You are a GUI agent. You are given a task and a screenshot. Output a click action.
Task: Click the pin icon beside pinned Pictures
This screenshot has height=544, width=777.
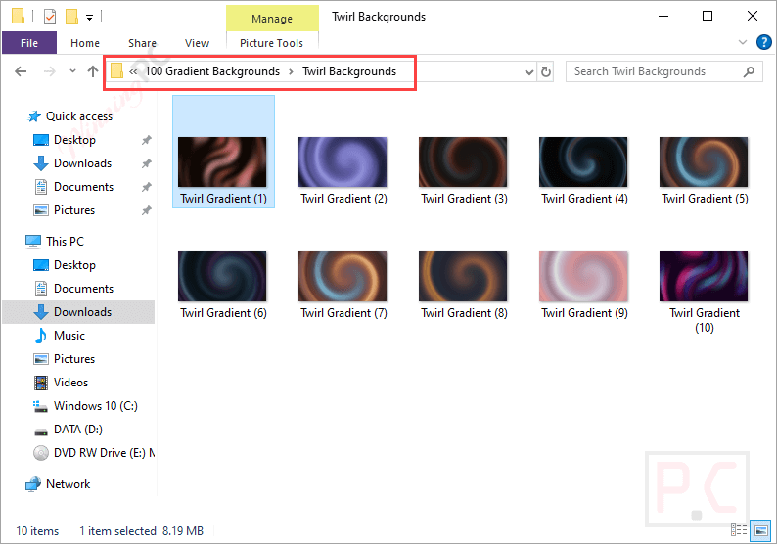click(x=146, y=210)
